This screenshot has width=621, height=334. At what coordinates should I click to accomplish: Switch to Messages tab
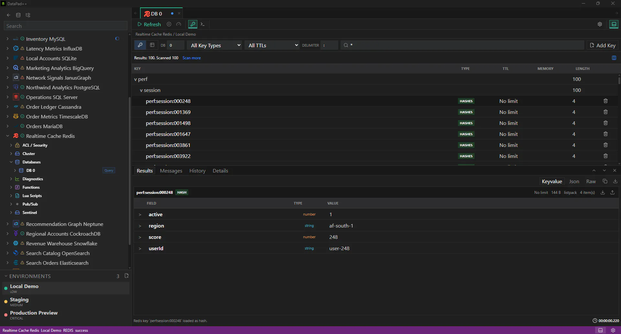click(x=171, y=171)
